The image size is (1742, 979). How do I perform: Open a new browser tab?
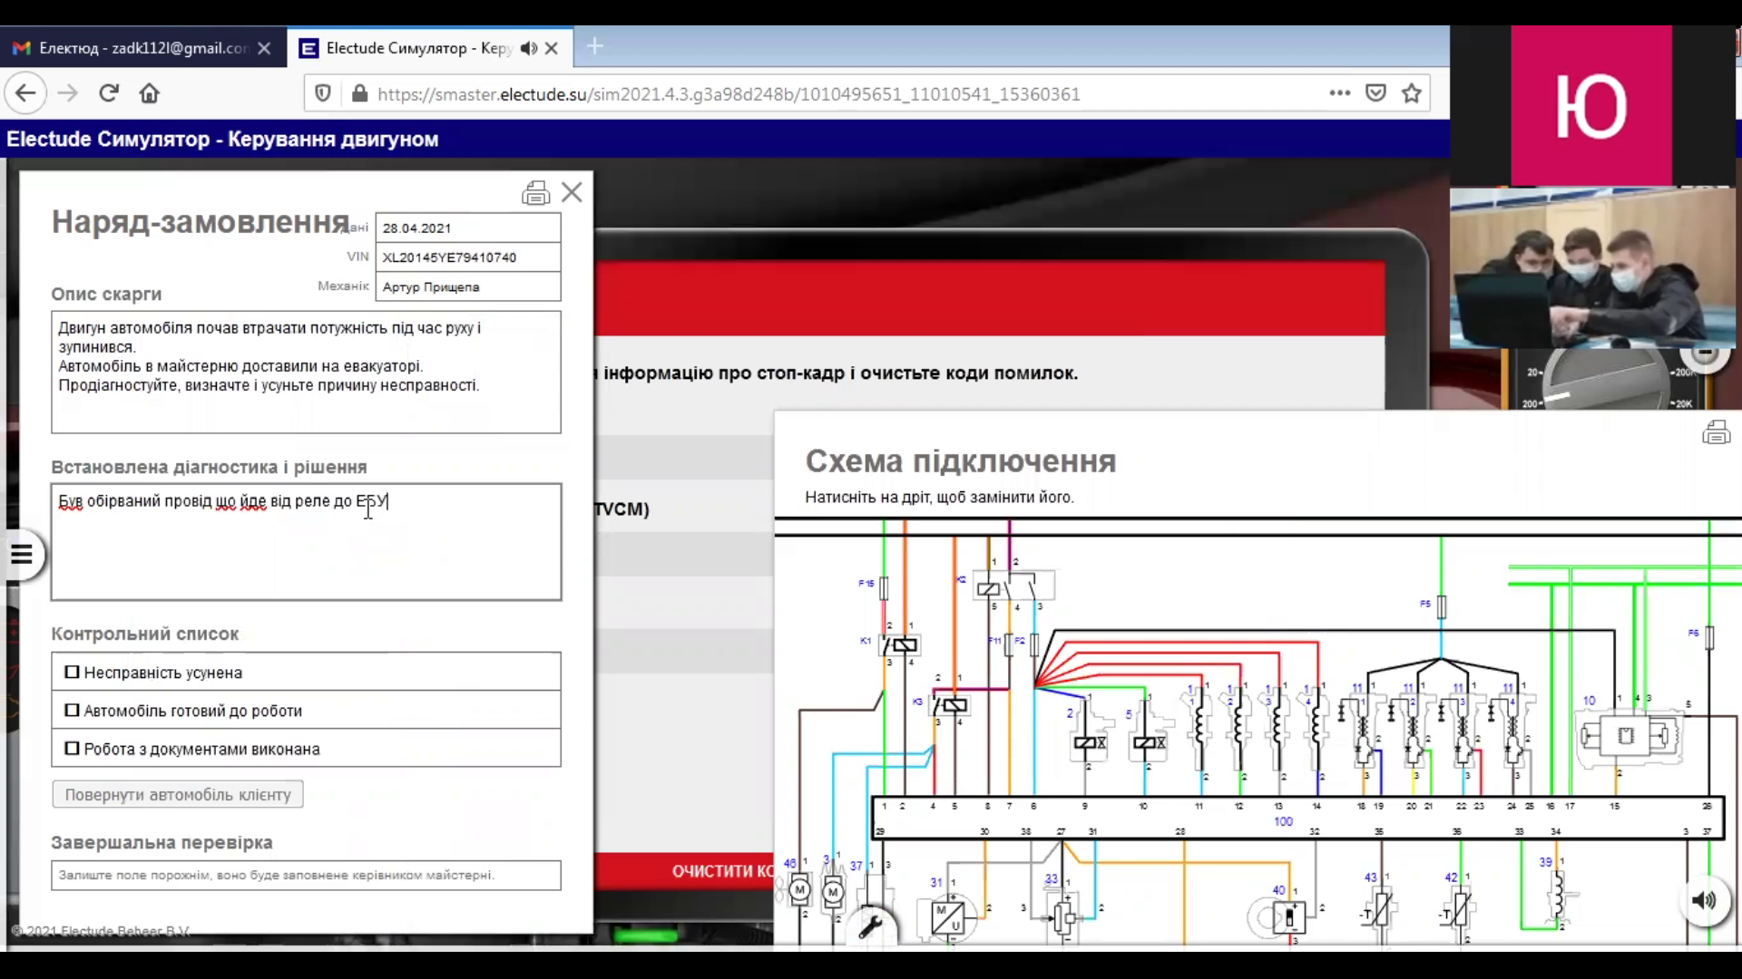point(595,47)
